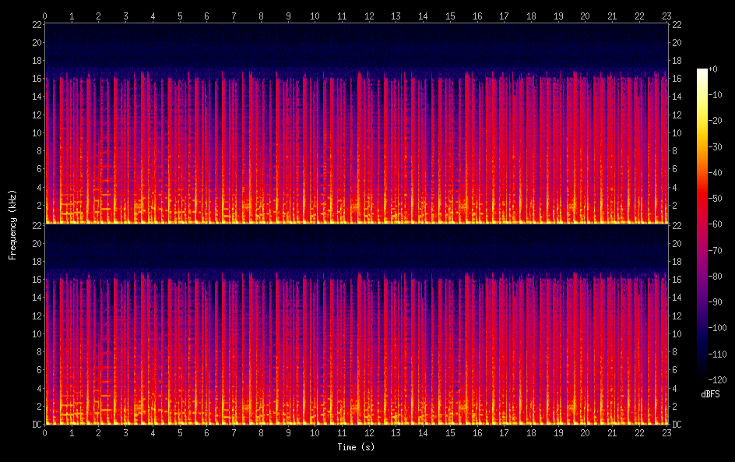This screenshot has height=462, width=735.
Task: Click the 12-second tick on the bottom time axis
Action: point(369,427)
